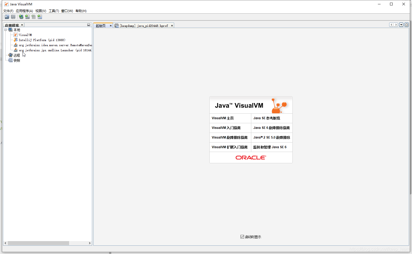Screen dimensions: 412x254
Task: Click the IntelliJ Platform process icon
Action: click(x=16, y=40)
